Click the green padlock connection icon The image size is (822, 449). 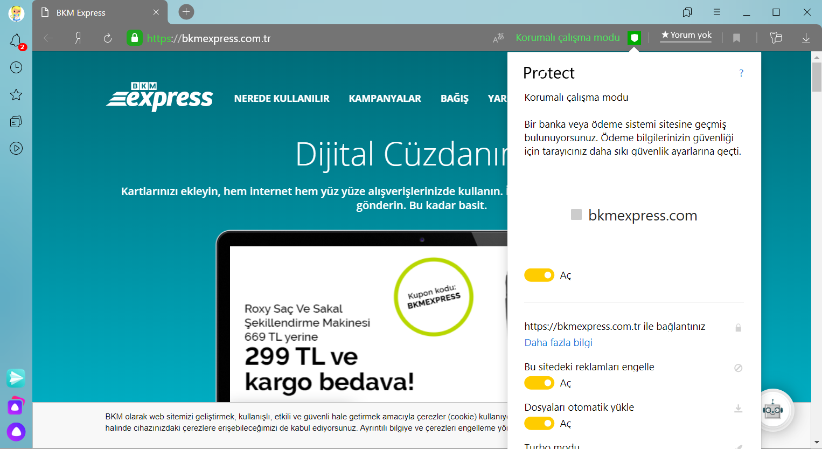135,38
